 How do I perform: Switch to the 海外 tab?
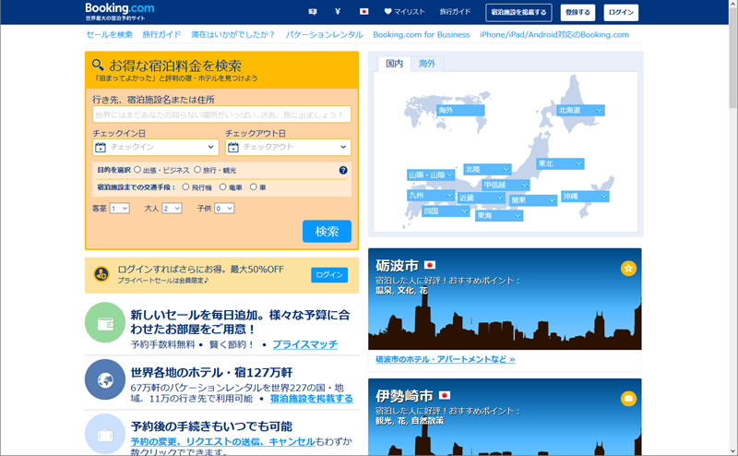pyautogui.click(x=427, y=64)
